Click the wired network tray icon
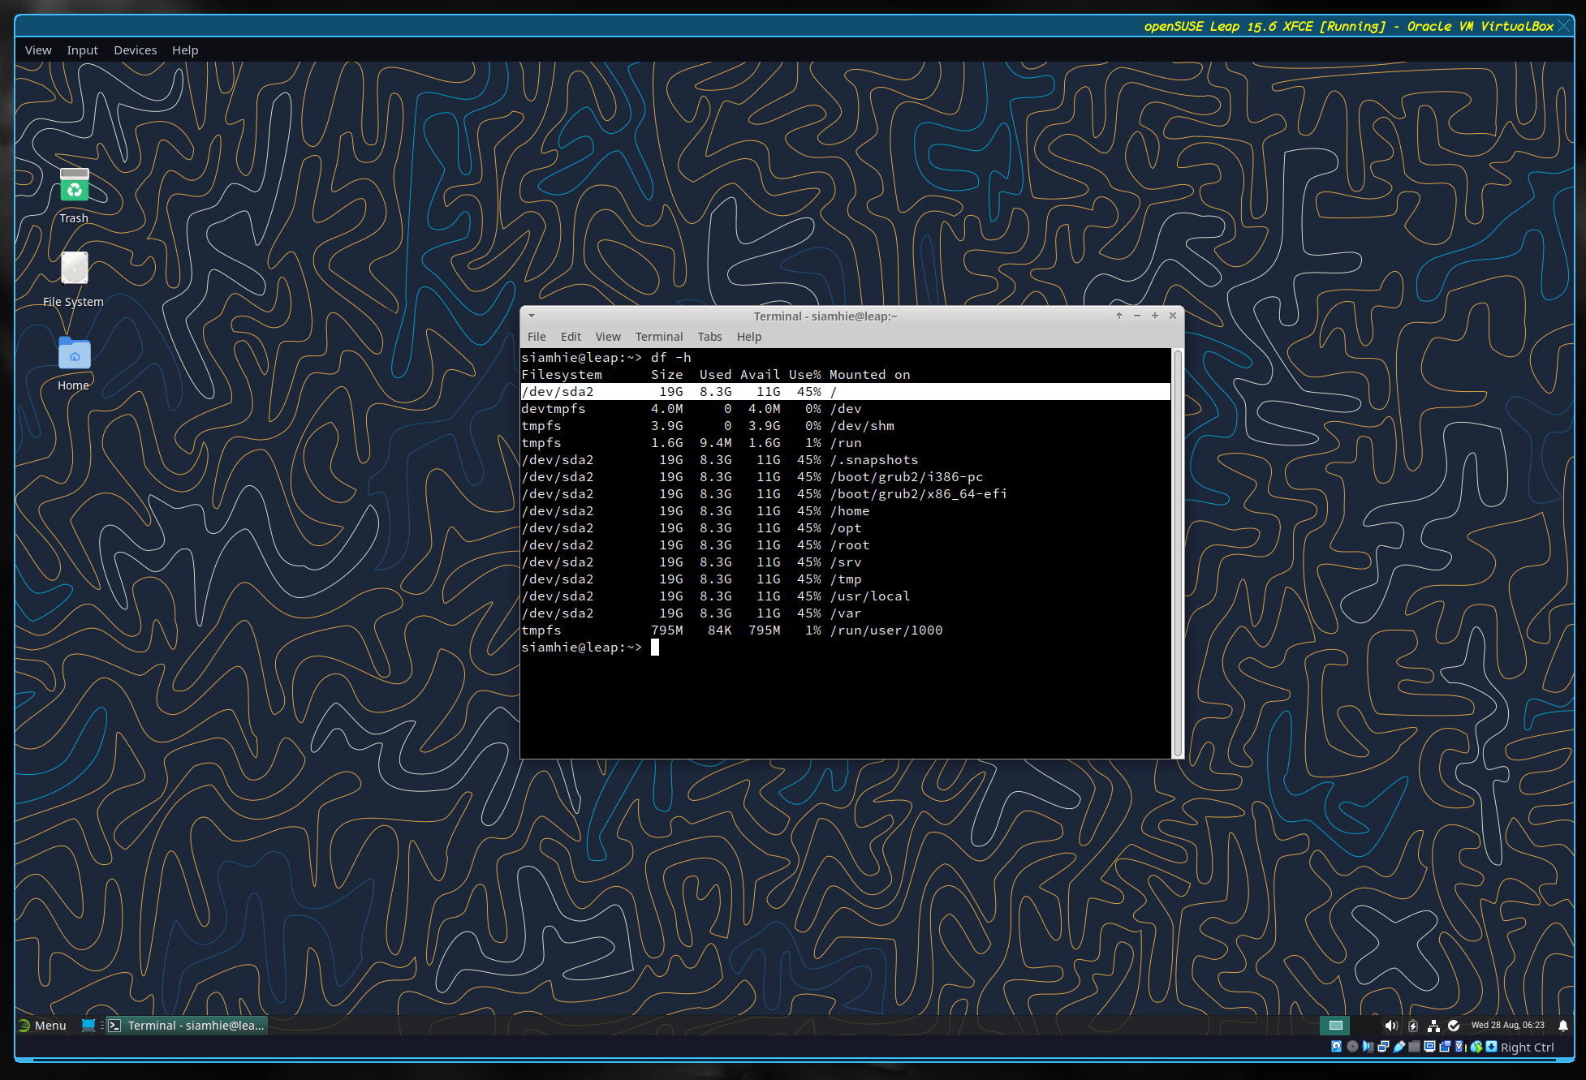The height and width of the screenshot is (1080, 1586). 1433,1026
